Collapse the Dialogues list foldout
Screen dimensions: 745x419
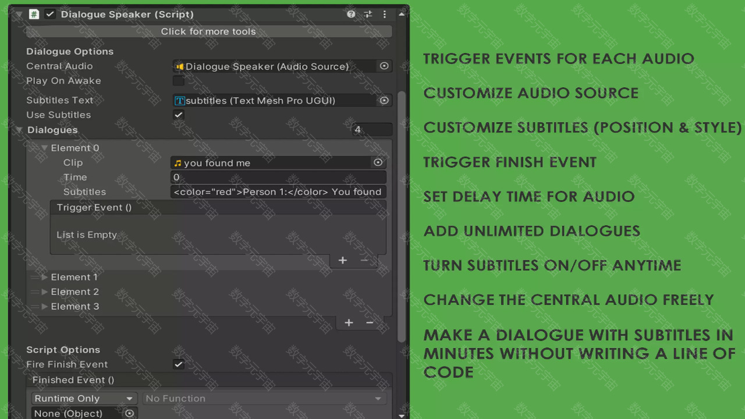click(19, 130)
